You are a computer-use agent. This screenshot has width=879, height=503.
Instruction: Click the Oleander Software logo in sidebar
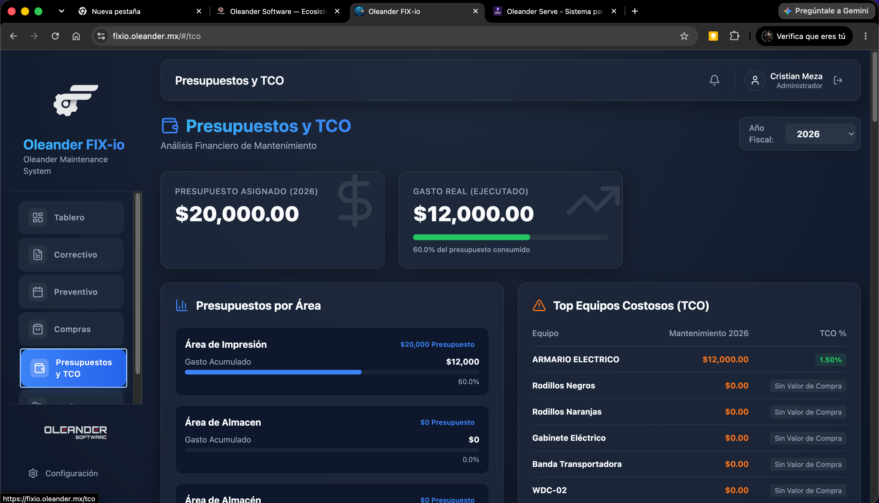coord(76,432)
